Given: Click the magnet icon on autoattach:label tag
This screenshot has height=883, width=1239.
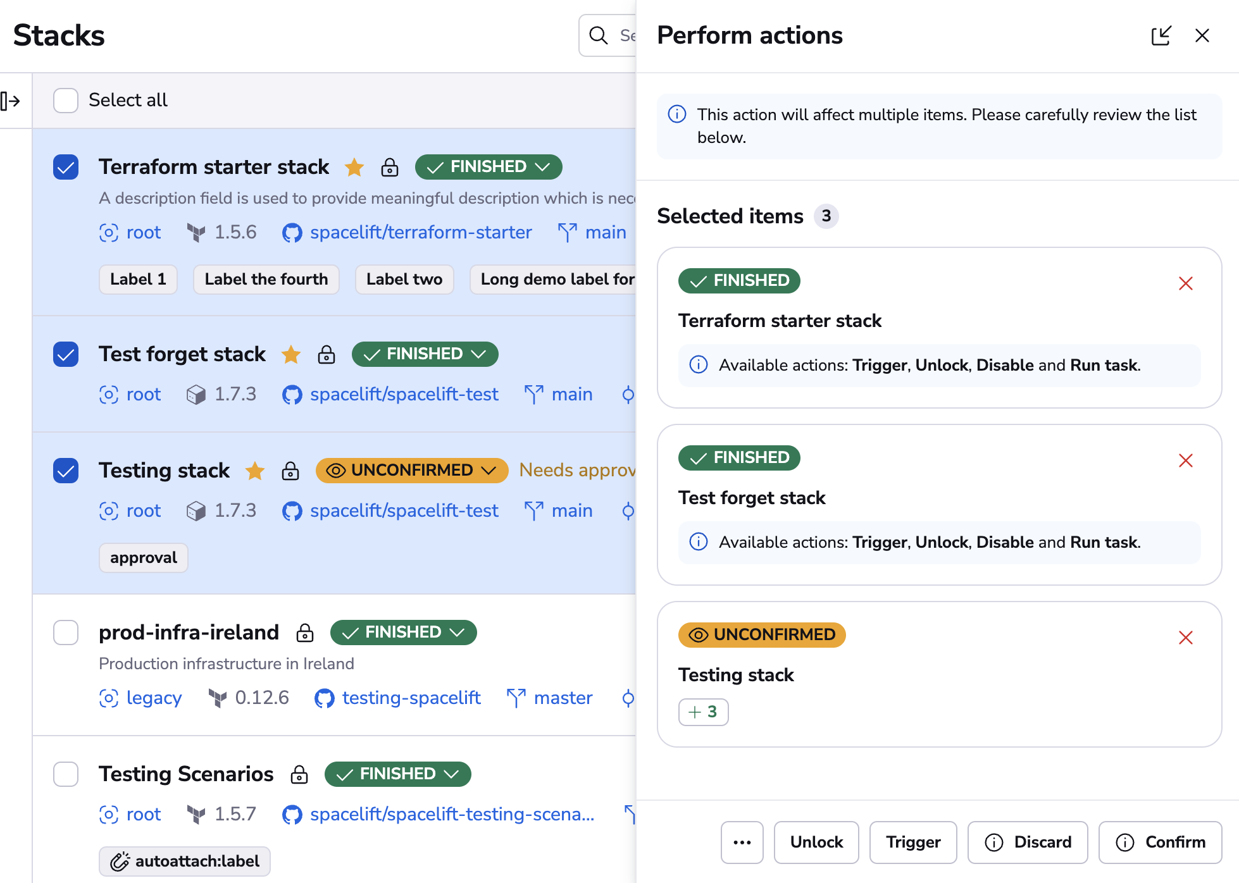Looking at the screenshot, I should [x=121, y=861].
